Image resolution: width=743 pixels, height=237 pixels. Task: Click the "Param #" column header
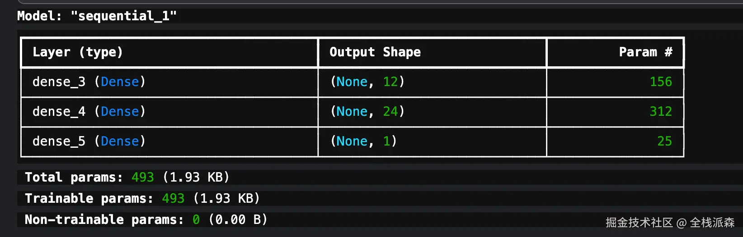[645, 52]
